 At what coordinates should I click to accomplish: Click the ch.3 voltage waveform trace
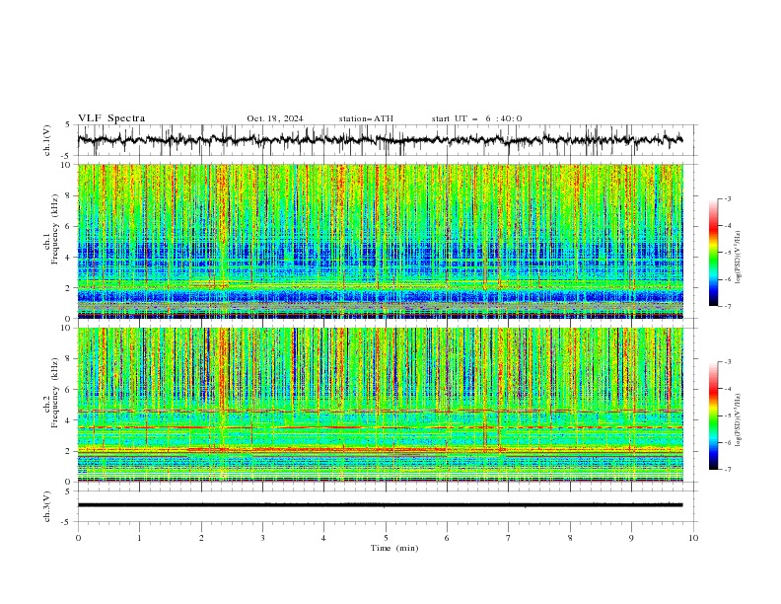coord(380,505)
